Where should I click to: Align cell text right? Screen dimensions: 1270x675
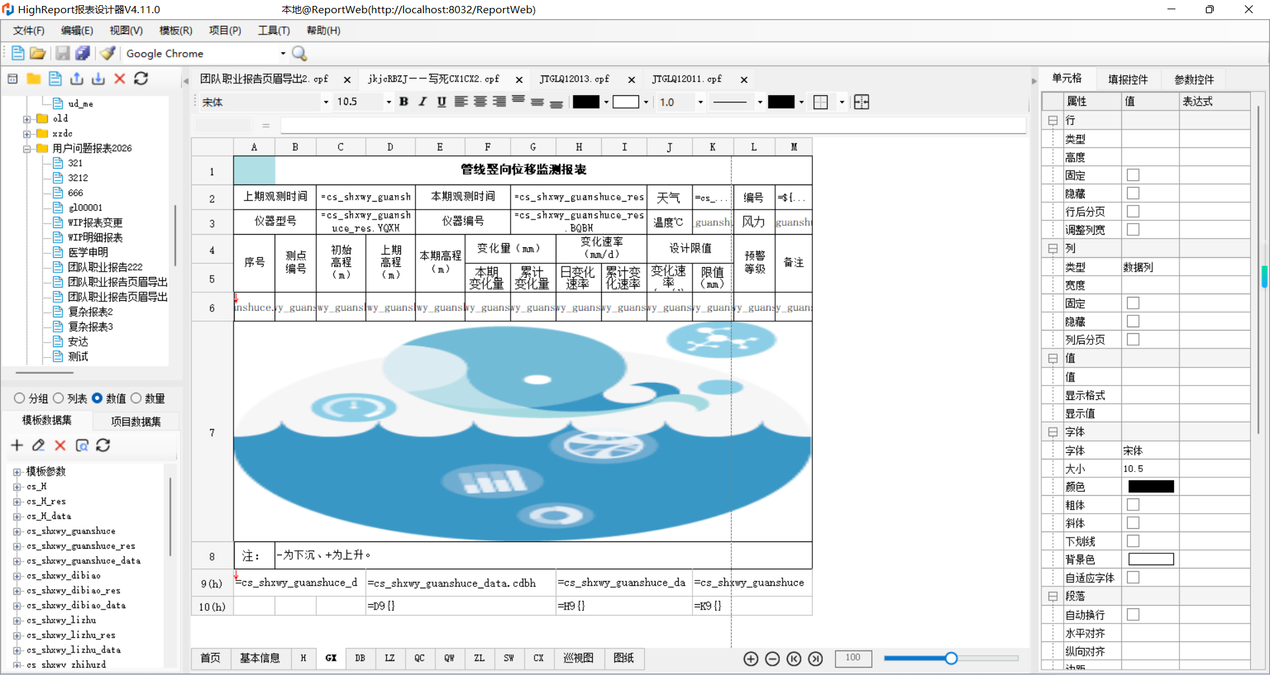(x=499, y=102)
